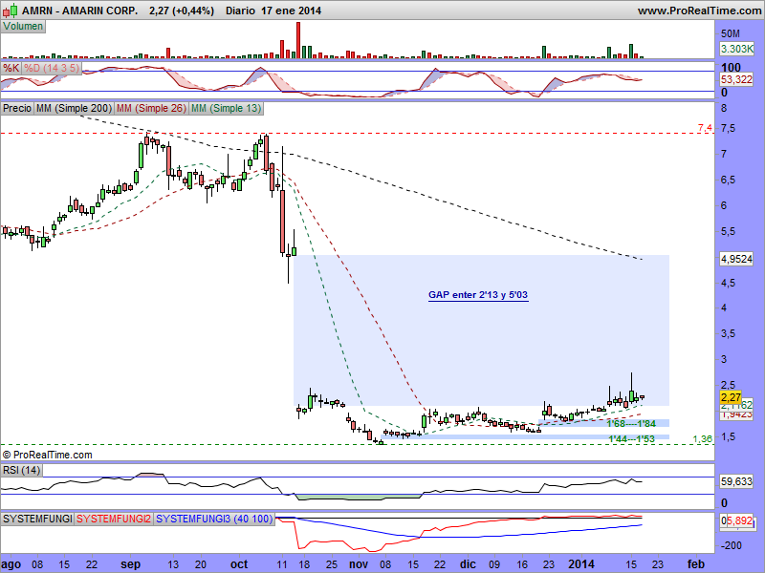Click the candlestick icon beside AMRN title

pos(10,10)
